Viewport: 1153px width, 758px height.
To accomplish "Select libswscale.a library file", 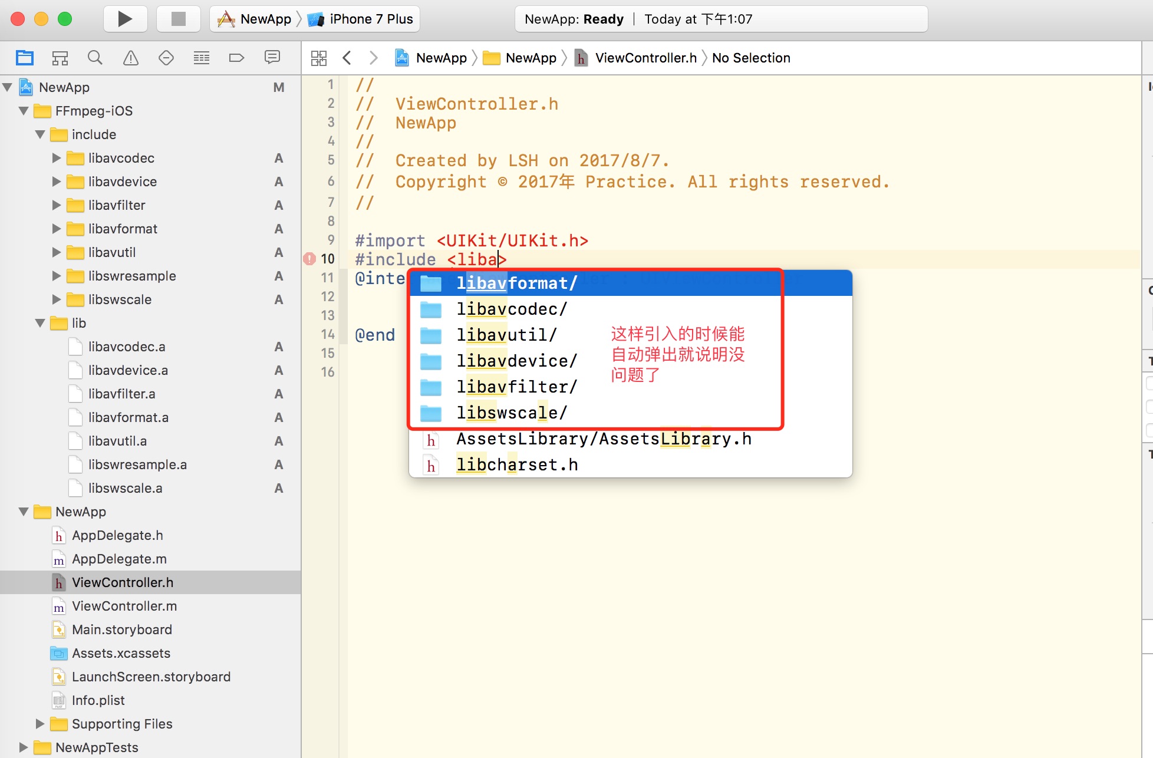I will (x=125, y=488).
